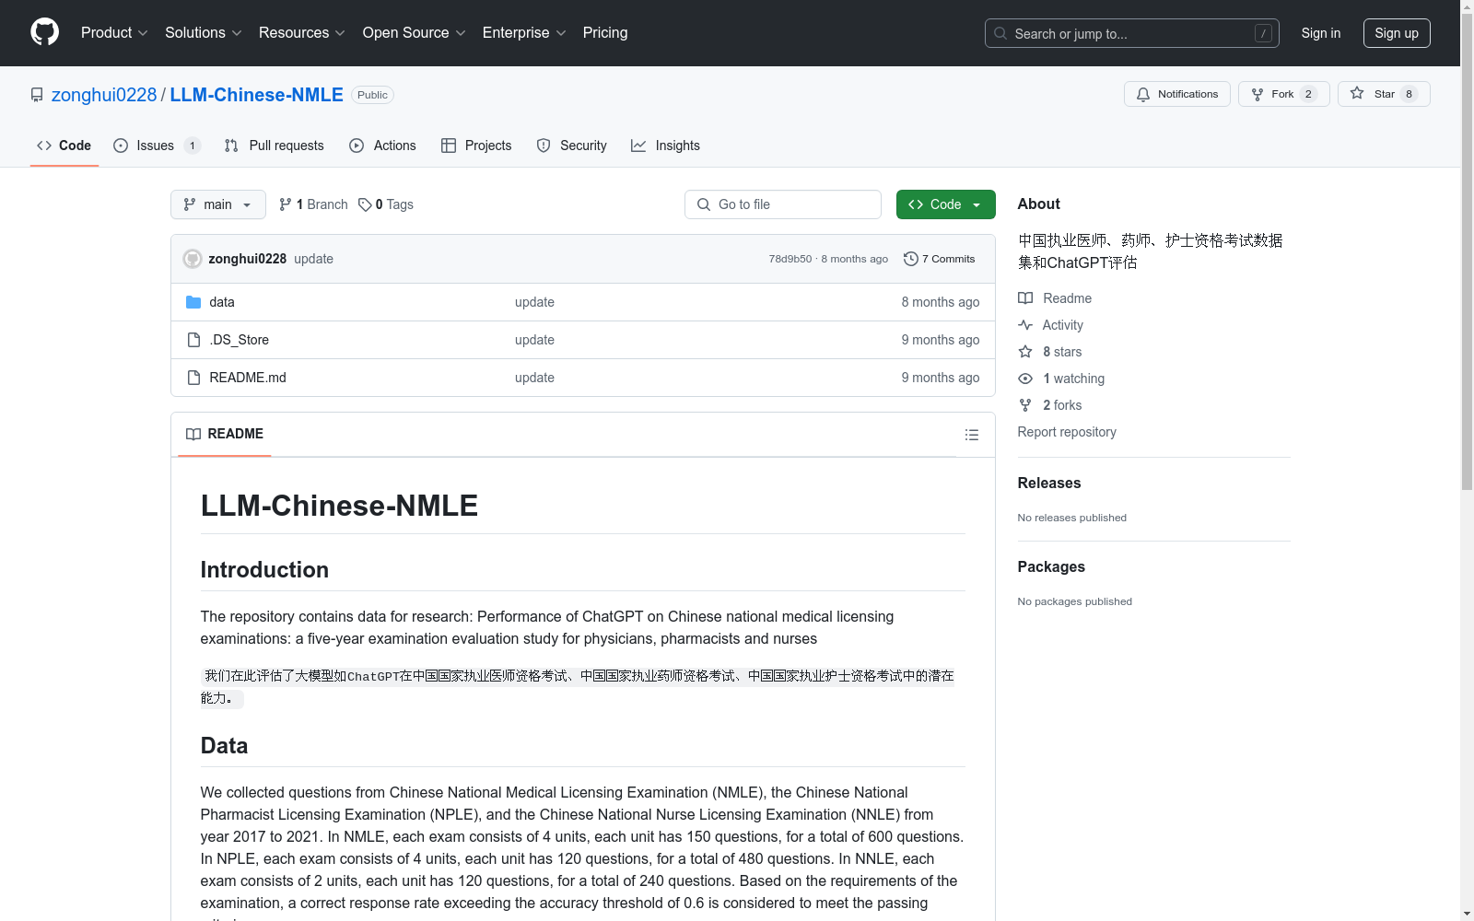This screenshot has width=1474, height=921.
Task: Click the LLM-Chinese-NMLE repo name link
Action: (x=256, y=95)
